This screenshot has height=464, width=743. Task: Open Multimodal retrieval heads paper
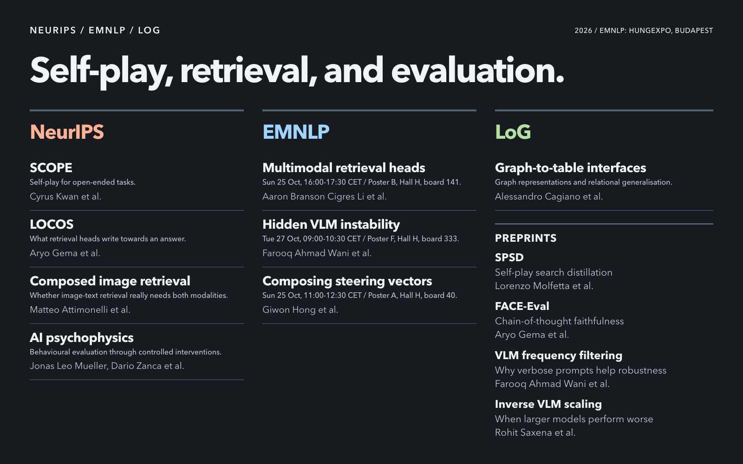click(x=344, y=168)
